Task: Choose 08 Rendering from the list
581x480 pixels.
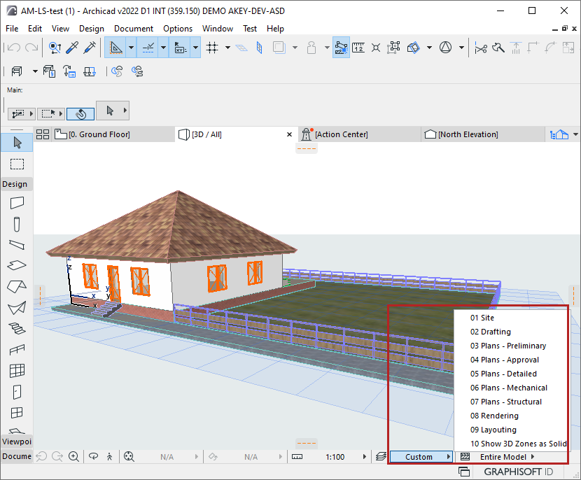Action: tap(494, 416)
